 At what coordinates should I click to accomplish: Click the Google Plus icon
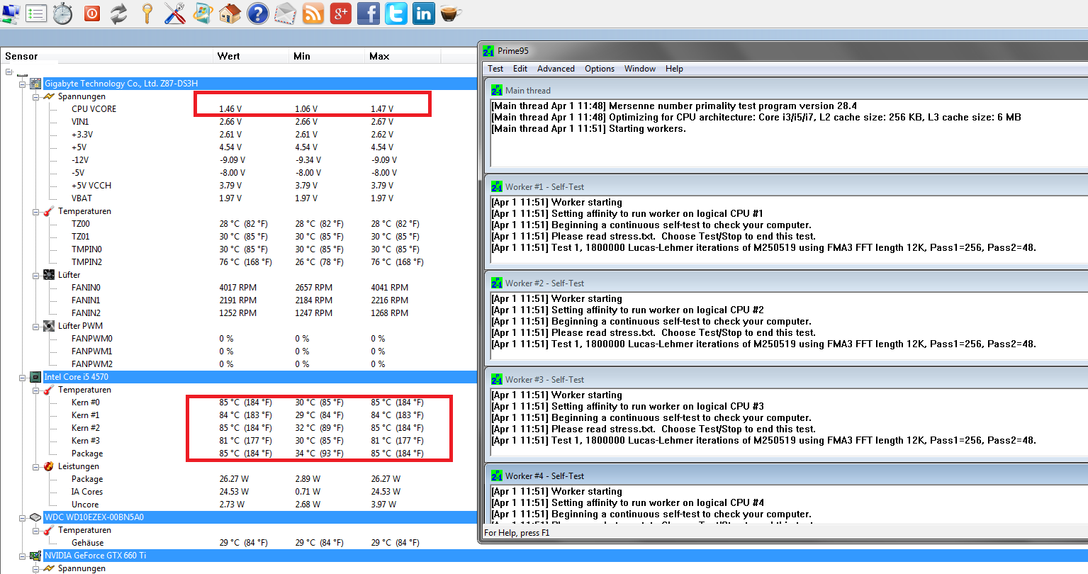pyautogui.click(x=341, y=13)
